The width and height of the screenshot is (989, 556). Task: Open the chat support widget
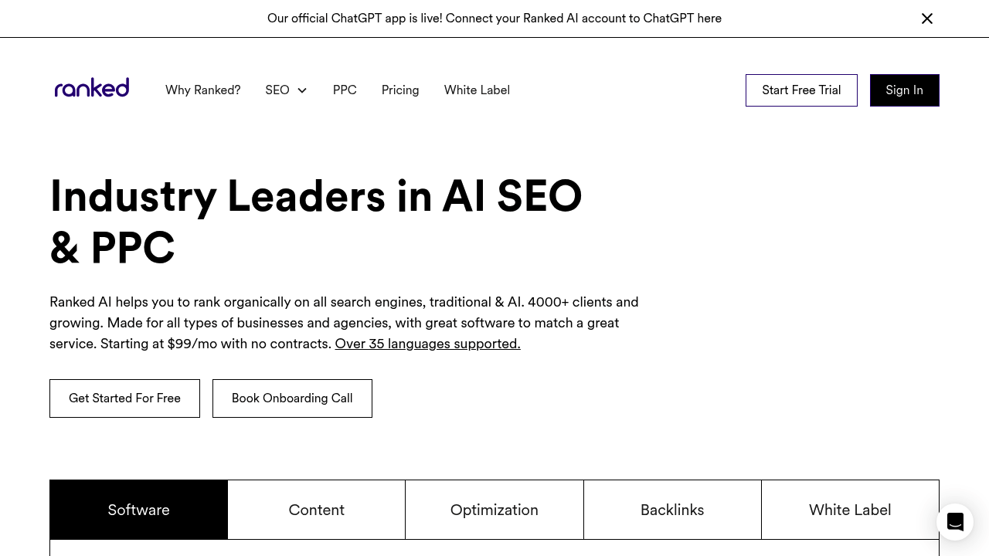(x=955, y=522)
